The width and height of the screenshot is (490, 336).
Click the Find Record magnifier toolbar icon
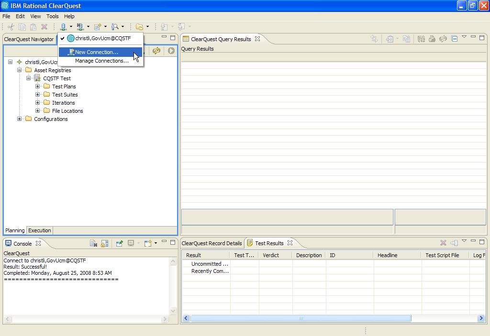pyautogui.click(x=115, y=27)
